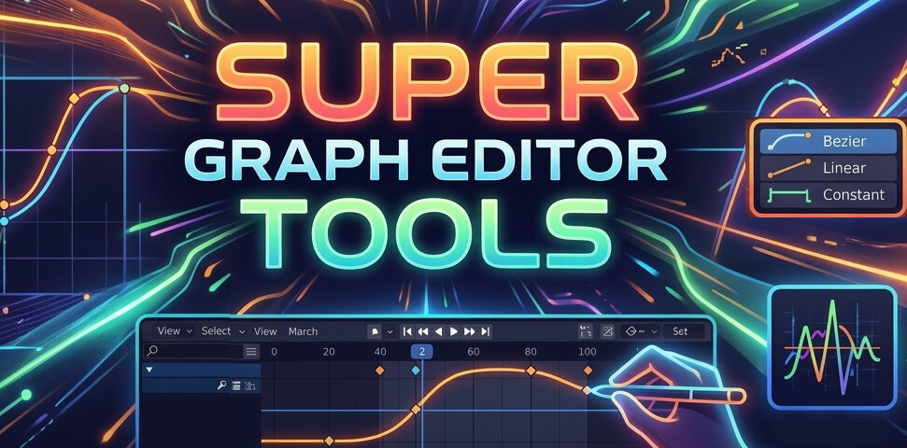Open the channel filter menu icon
The height and width of the screenshot is (448, 907).
(251, 352)
